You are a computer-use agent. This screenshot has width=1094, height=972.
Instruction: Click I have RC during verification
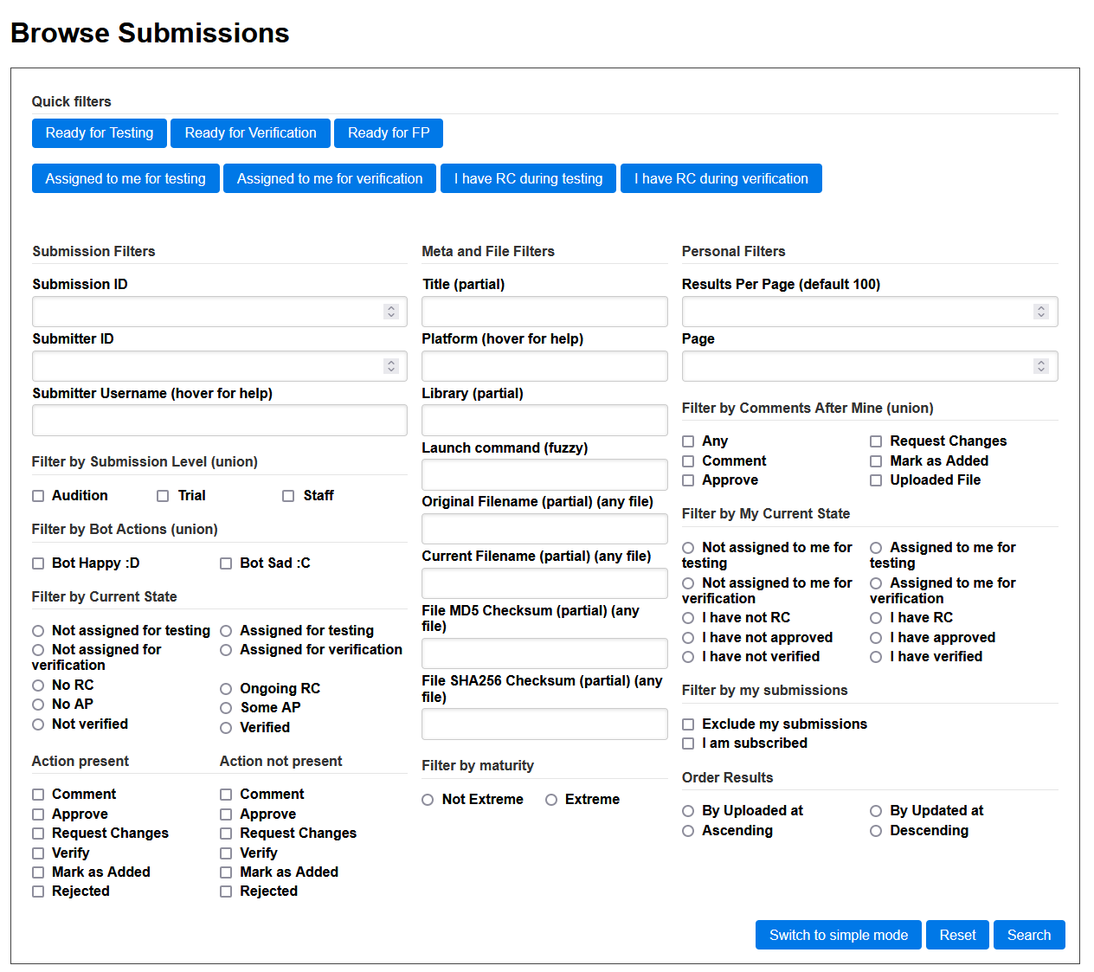[x=721, y=178]
